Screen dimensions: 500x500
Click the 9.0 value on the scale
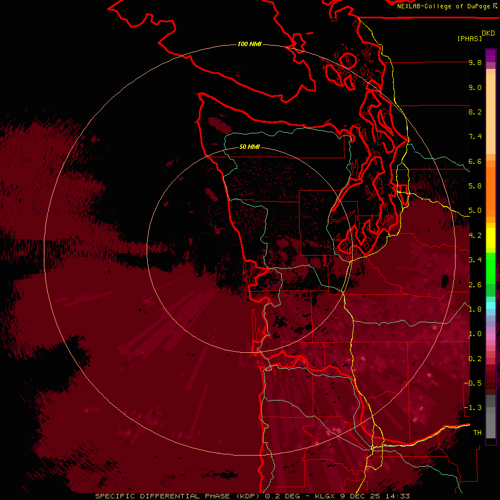475,87
